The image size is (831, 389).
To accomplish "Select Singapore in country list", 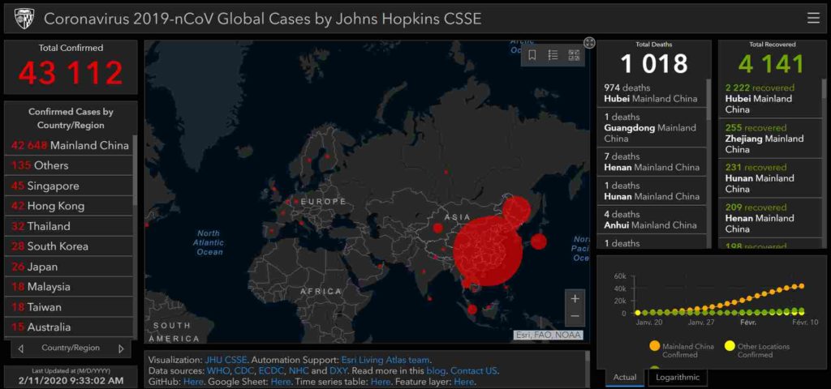I will (x=68, y=186).
